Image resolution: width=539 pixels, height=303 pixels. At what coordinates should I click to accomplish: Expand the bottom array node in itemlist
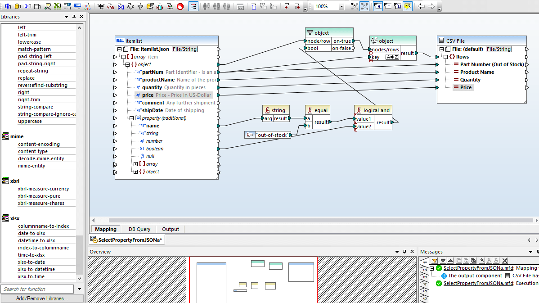click(x=136, y=164)
